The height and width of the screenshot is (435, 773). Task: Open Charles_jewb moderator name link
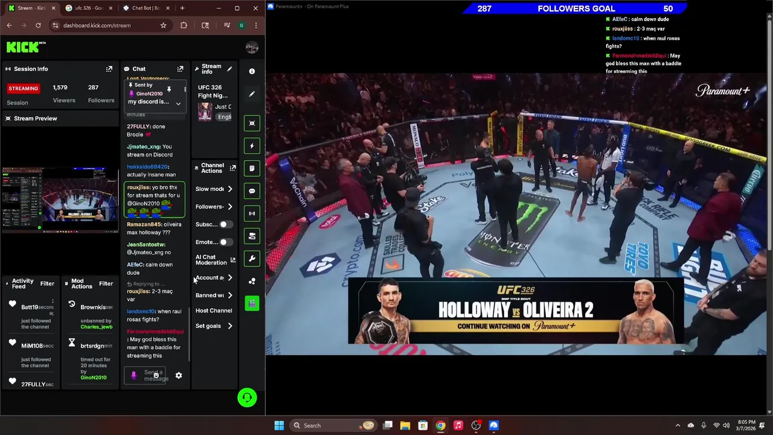[x=97, y=327]
